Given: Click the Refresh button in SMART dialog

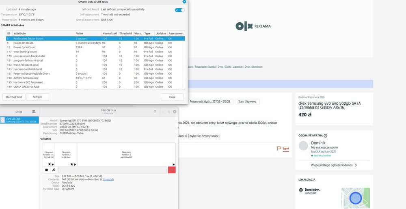Looking at the screenshot, I should tap(37, 97).
